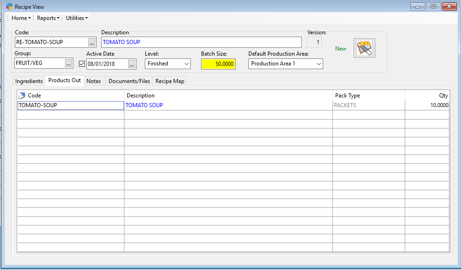Click the Recipe View app icon in title bar

point(9,6)
